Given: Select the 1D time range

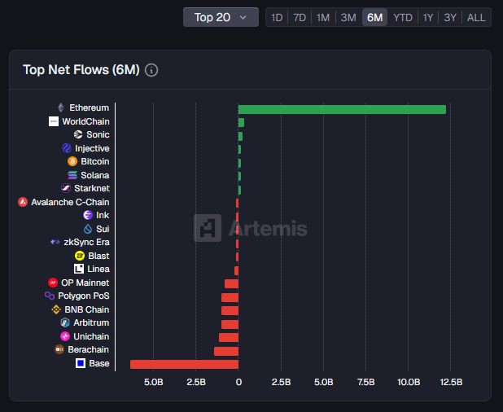Looking at the screenshot, I should (x=277, y=17).
